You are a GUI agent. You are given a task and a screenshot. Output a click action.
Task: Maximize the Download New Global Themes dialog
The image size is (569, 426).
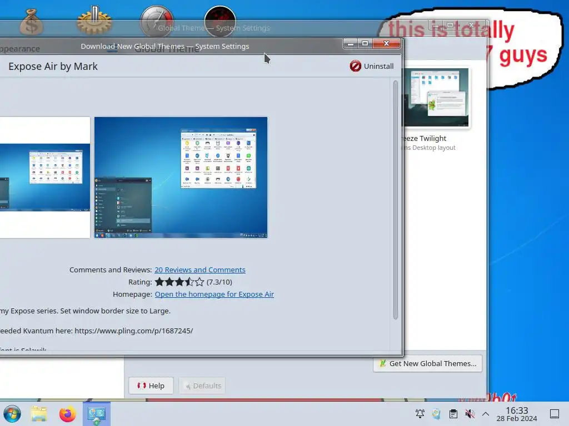(365, 43)
